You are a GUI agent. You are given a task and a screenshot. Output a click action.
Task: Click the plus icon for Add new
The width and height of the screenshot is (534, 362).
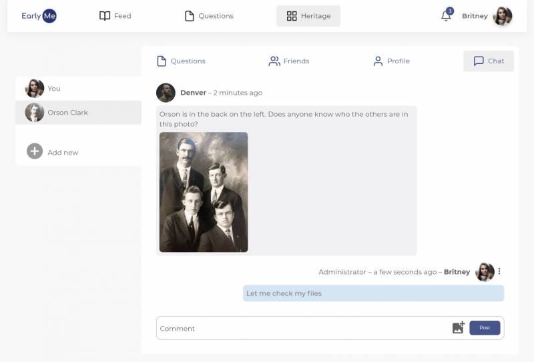tap(35, 151)
